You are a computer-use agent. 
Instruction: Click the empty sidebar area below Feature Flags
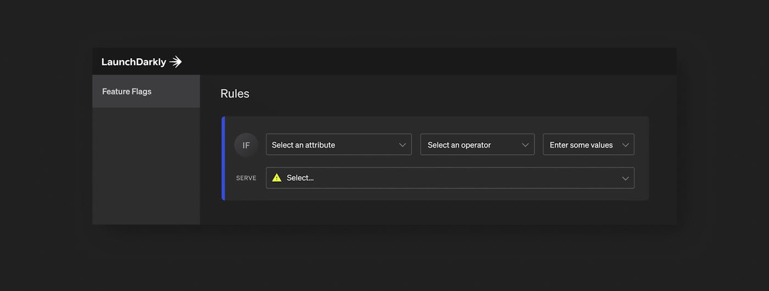tap(146, 165)
